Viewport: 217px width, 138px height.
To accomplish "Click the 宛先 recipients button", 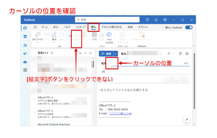I will [x=104, y=64].
